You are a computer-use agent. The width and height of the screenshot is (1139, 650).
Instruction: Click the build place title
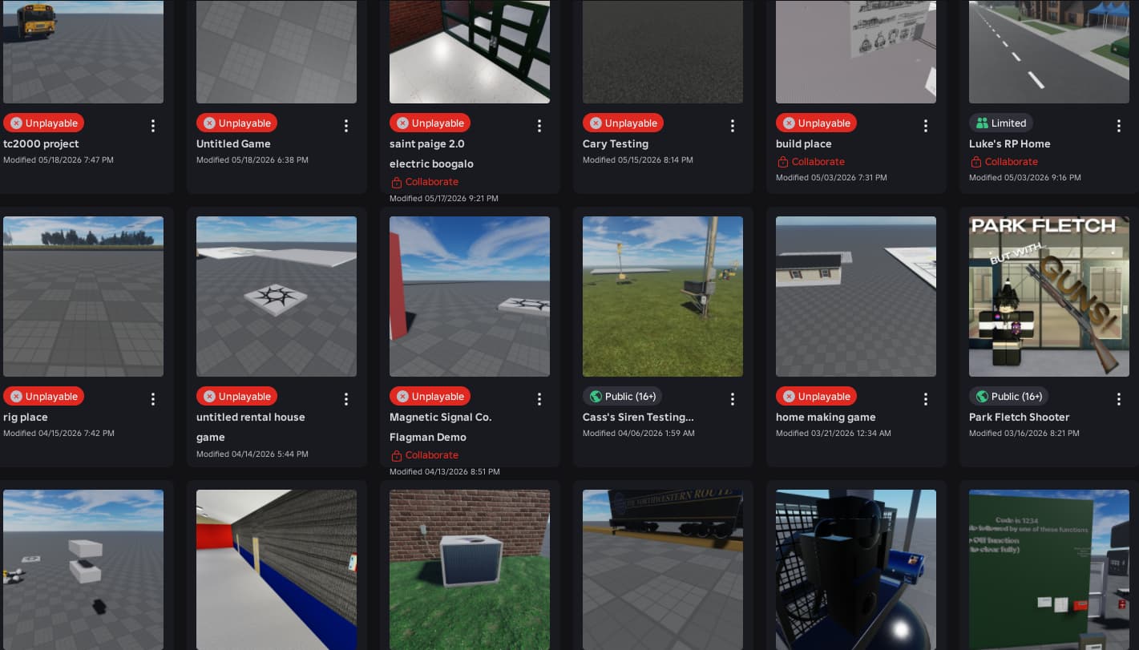[804, 144]
